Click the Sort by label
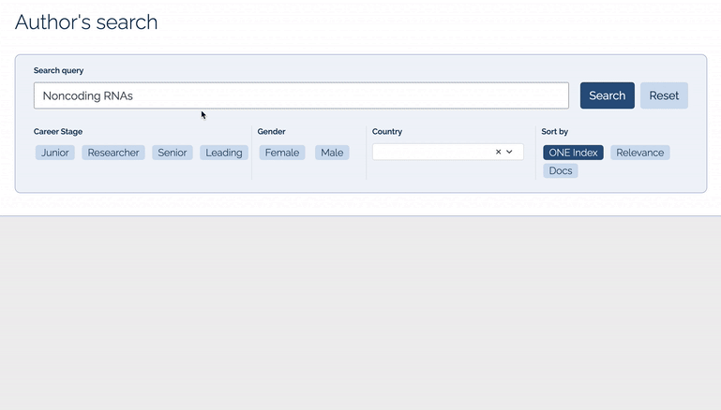Image resolution: width=721 pixels, height=410 pixels. click(x=554, y=132)
